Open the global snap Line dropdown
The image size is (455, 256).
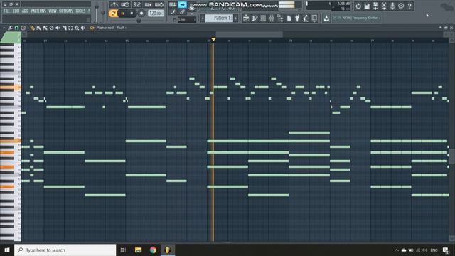click(x=186, y=20)
